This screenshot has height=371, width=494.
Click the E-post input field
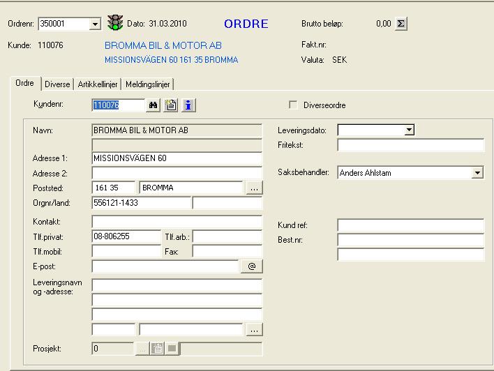pyautogui.click(x=165, y=266)
